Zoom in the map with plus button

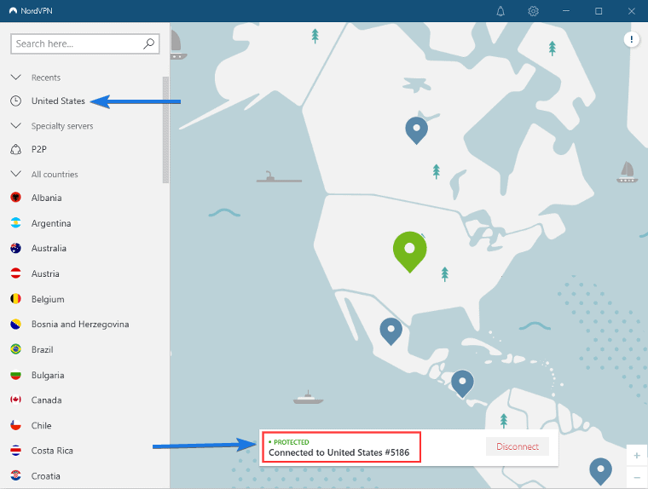(636, 456)
